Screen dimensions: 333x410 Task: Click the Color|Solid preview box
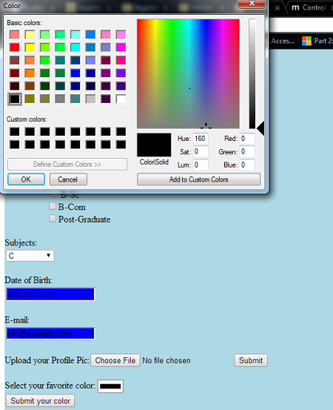tap(154, 145)
